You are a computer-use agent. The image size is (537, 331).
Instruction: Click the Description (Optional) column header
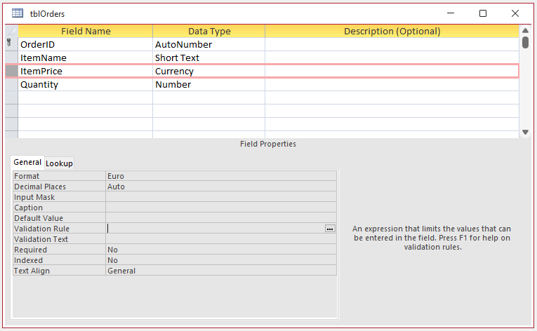(x=392, y=31)
